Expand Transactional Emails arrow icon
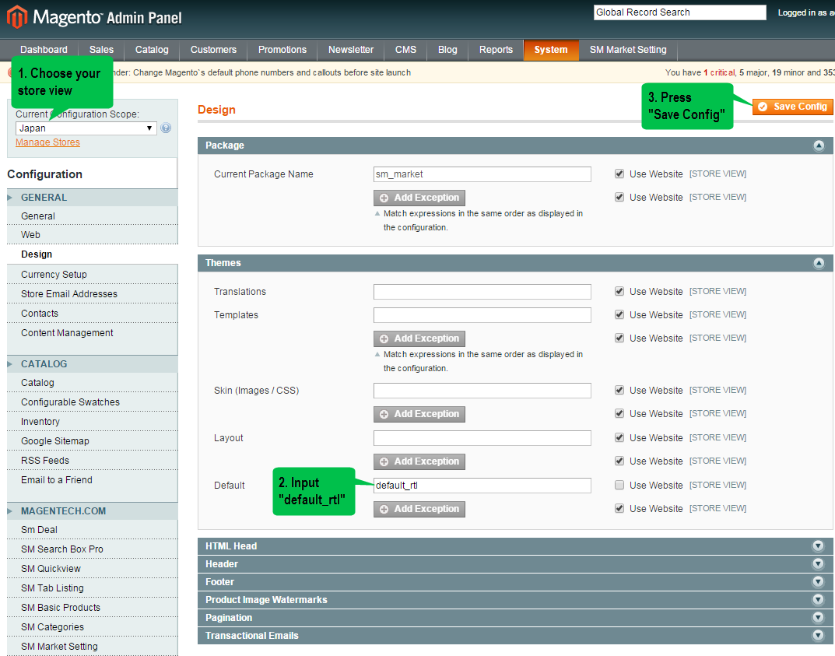Screen dimensions: 835x656 pyautogui.click(x=818, y=635)
